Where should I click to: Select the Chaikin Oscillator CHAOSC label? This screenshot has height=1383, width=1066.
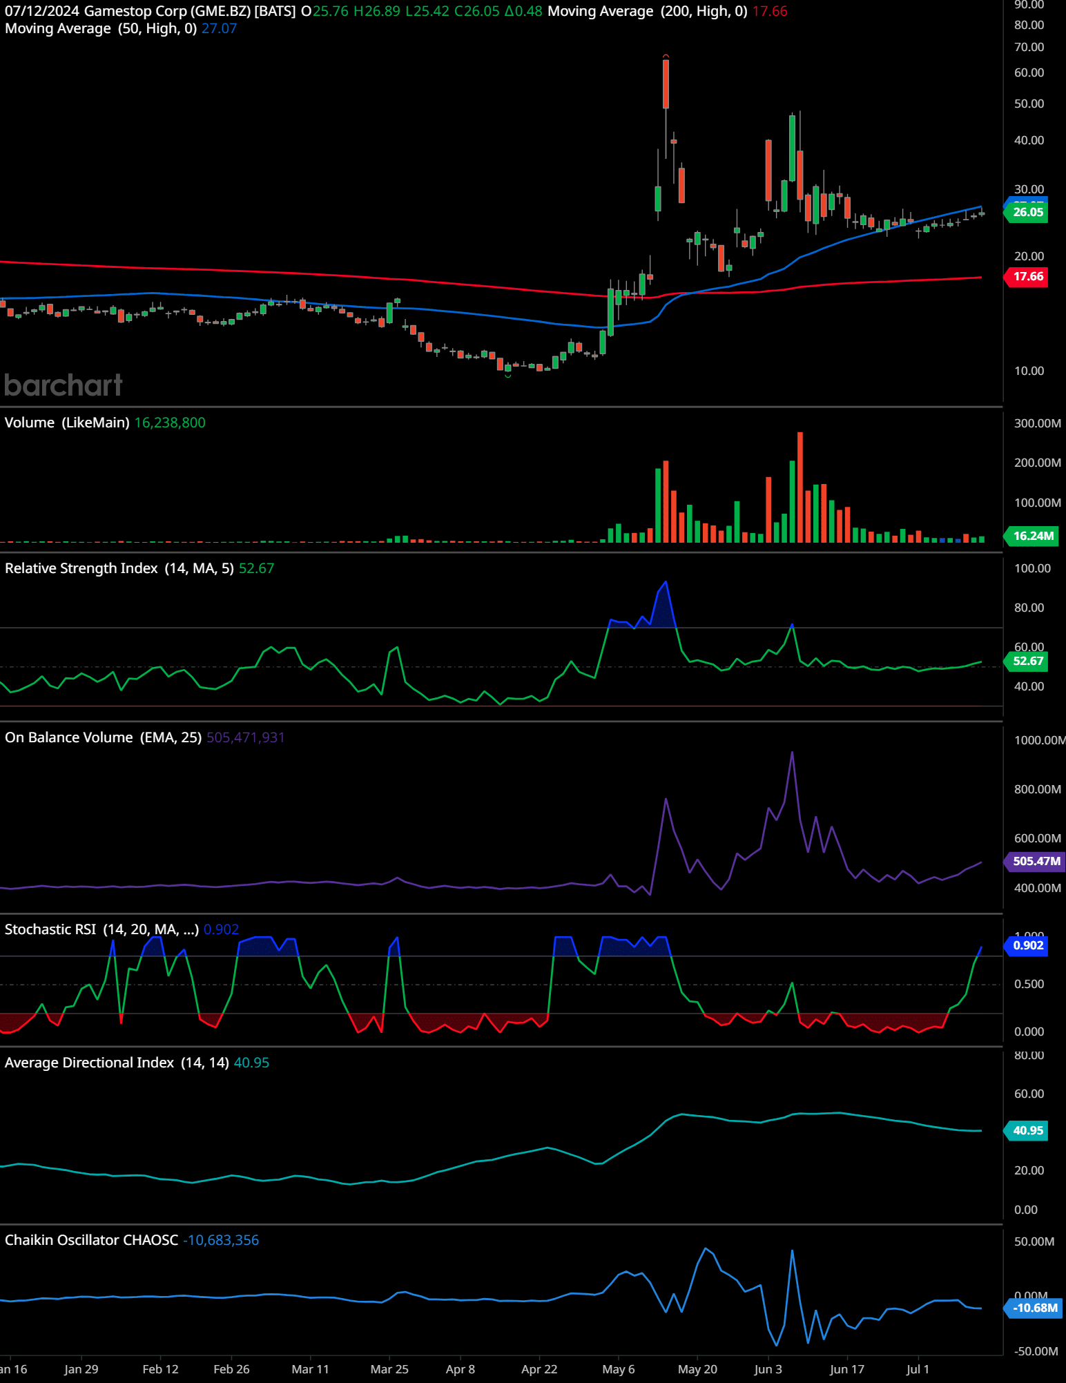pos(92,1240)
